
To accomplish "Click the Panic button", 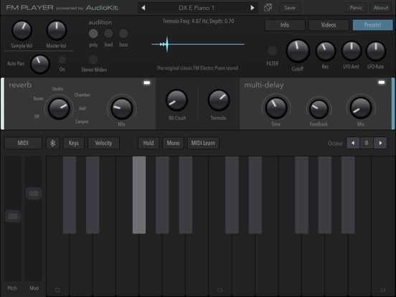I will pos(356,8).
